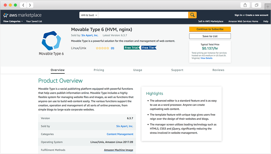Click the orange search magnifier button

192,15
